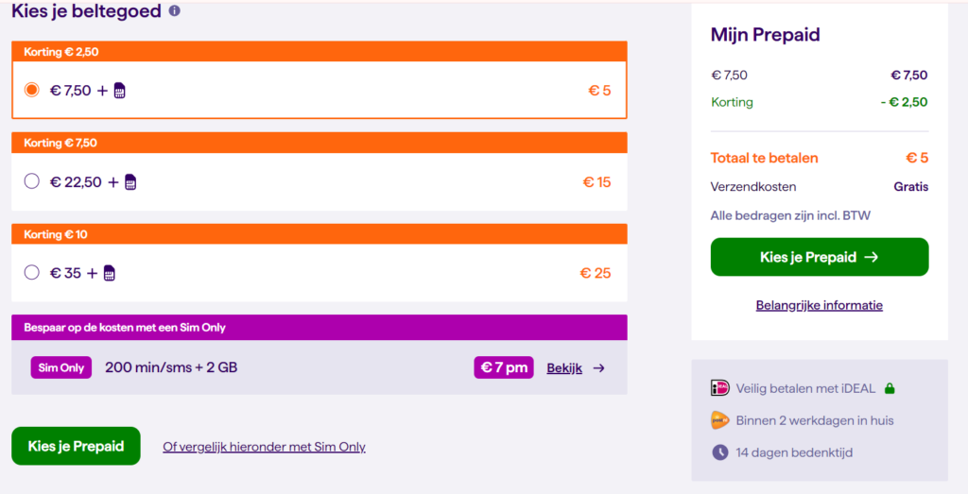Image resolution: width=968 pixels, height=494 pixels.
Task: Click the info icon beside Kies je beltegoed
Action: click(x=174, y=10)
